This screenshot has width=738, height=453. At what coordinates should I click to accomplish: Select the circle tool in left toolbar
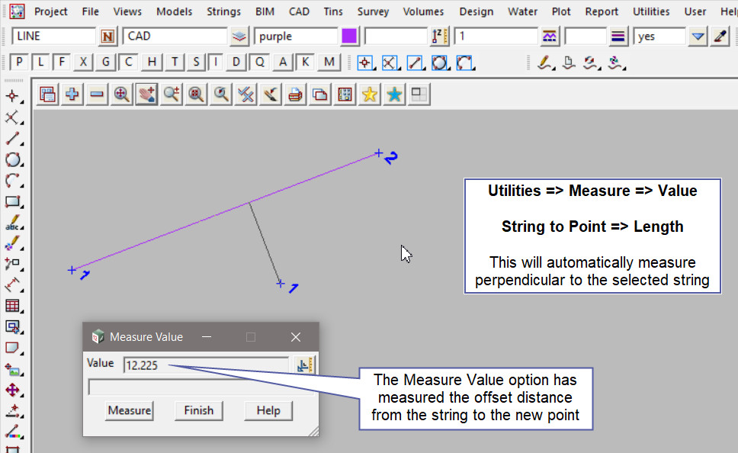pyautogui.click(x=12, y=160)
